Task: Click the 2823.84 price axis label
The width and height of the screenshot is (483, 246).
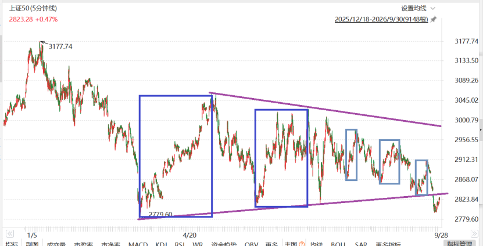Action: [467, 199]
